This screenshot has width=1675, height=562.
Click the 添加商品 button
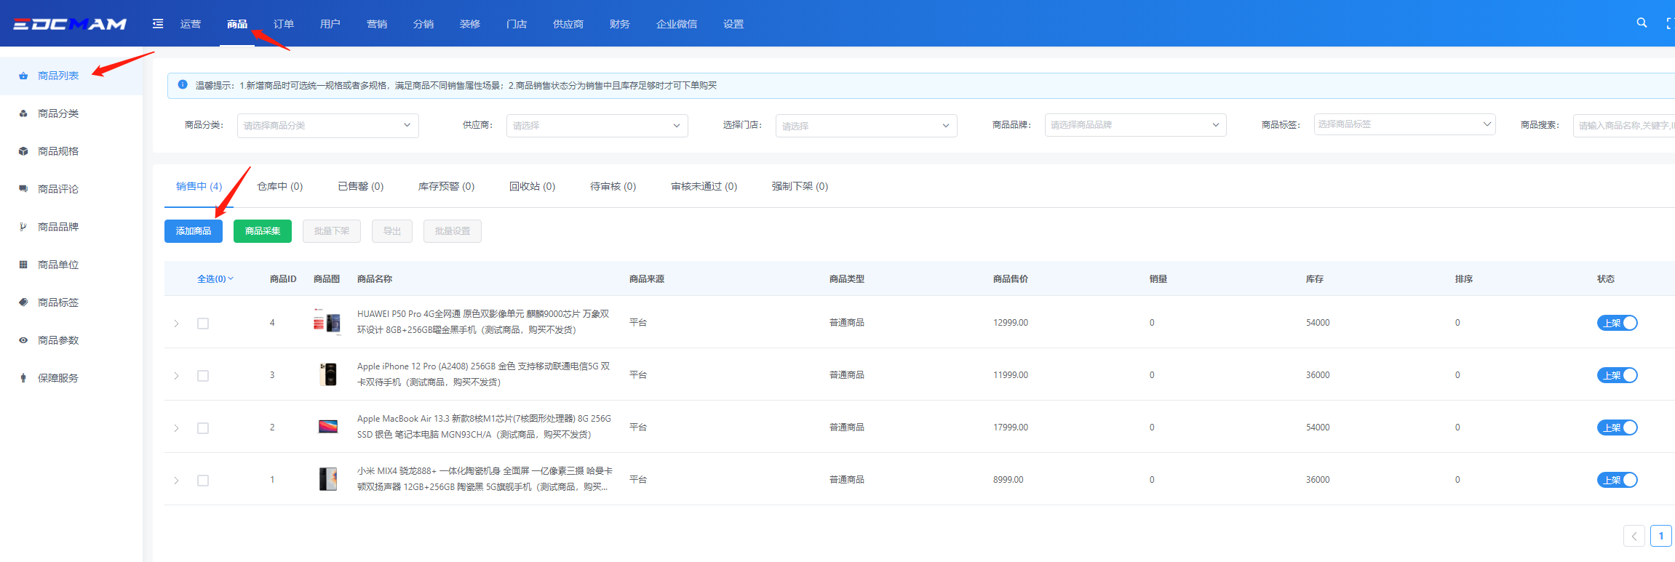point(194,231)
